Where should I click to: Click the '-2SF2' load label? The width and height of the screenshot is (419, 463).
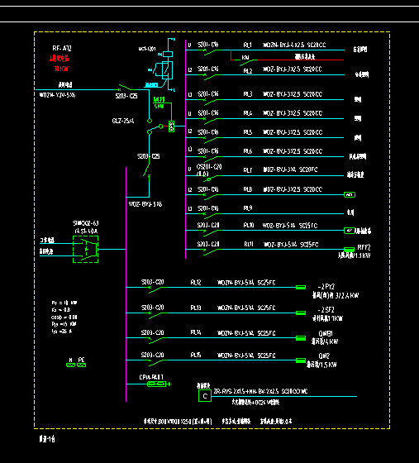[326, 310]
